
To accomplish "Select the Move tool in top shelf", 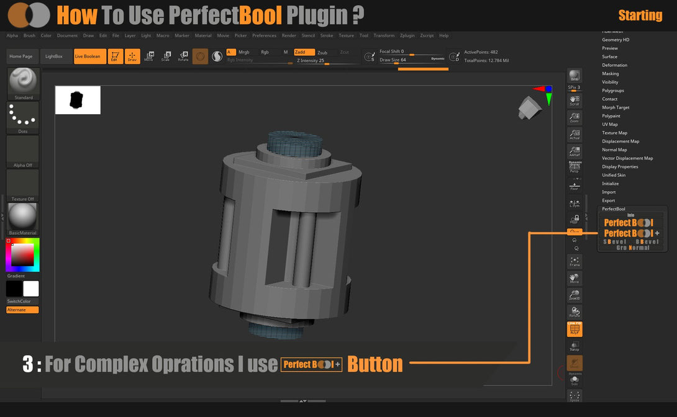I will pos(149,56).
